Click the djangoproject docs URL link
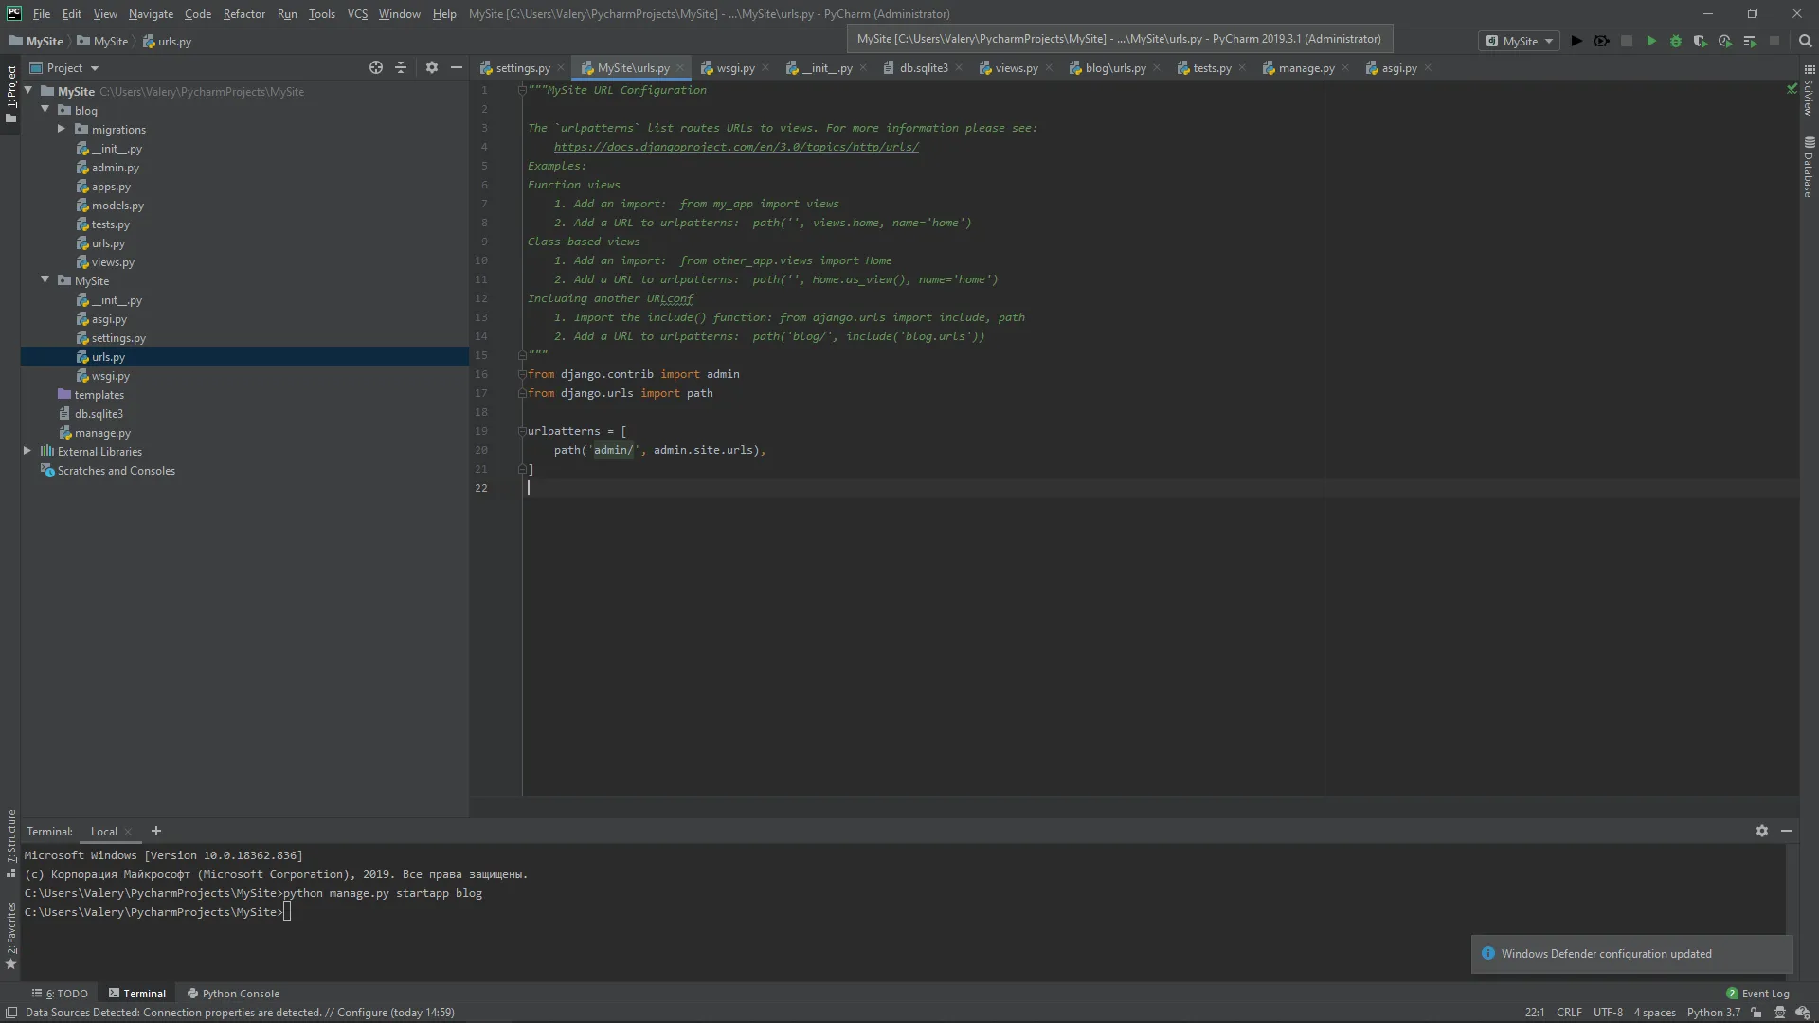 [x=736, y=147]
